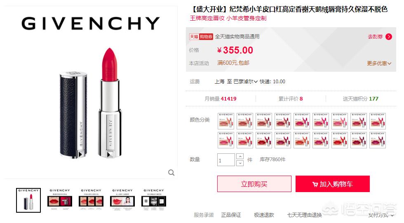Select the last color swatch in top row
The image size is (404, 223).
point(378,121)
